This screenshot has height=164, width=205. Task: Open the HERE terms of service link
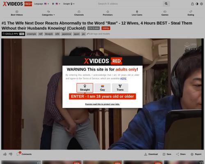(x=123, y=78)
